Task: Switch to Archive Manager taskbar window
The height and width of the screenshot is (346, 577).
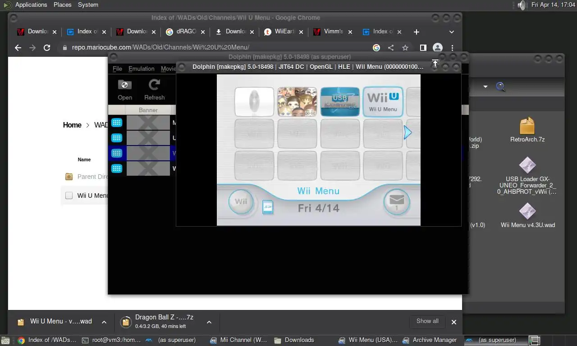Action: 430,340
